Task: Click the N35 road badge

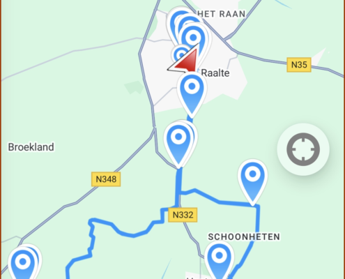Action: pos(299,65)
